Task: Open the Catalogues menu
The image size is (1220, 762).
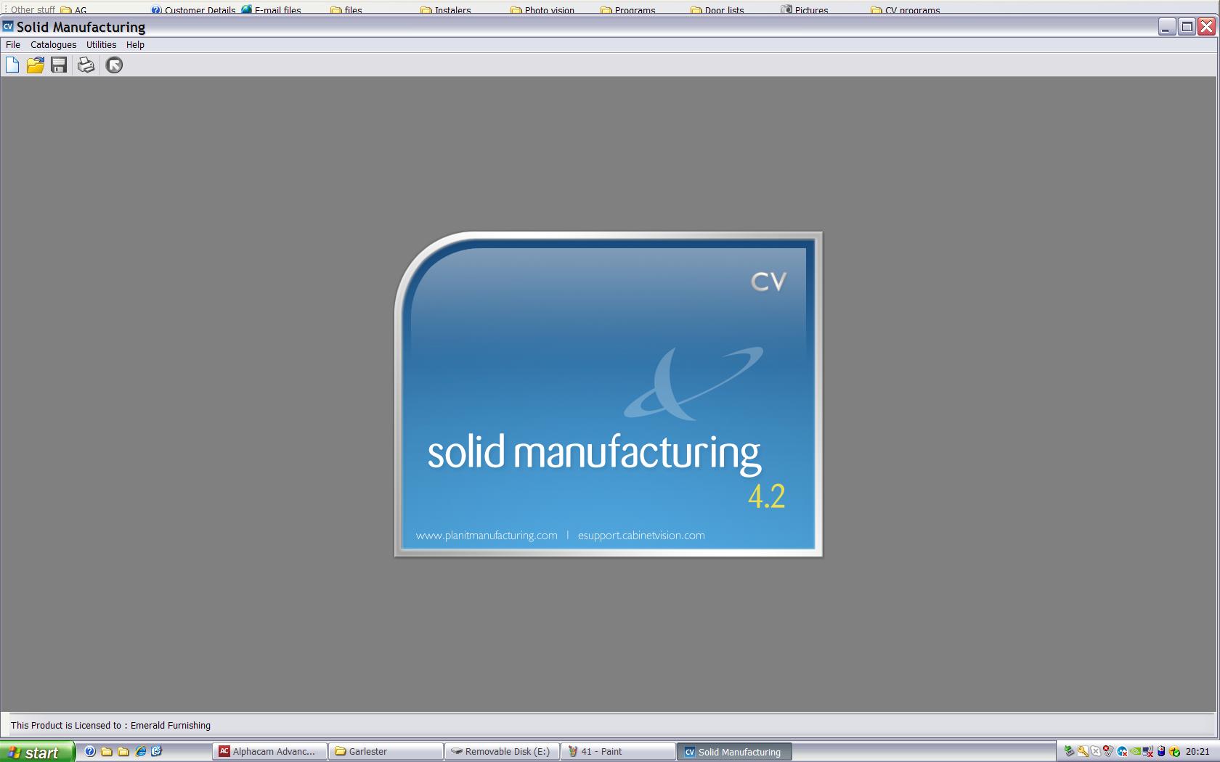Action: (x=53, y=44)
